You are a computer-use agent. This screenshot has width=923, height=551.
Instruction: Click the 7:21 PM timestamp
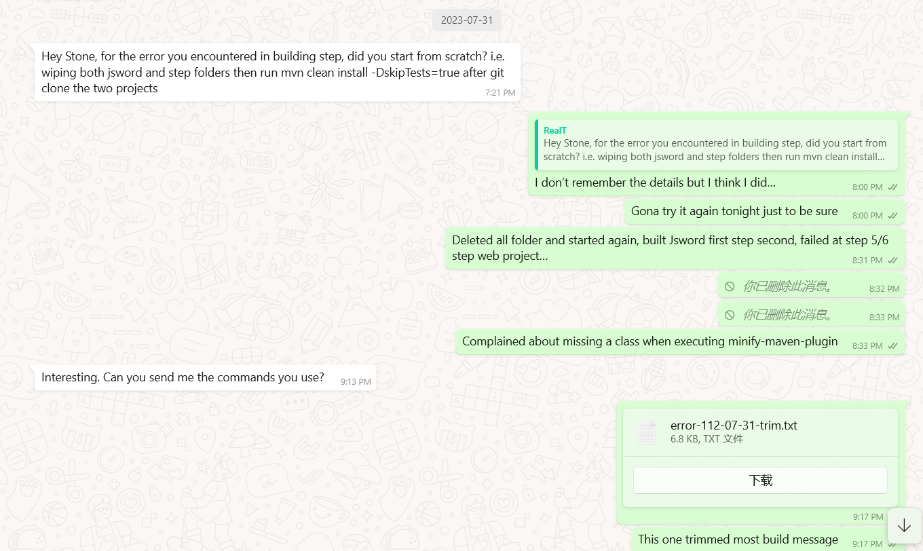tap(500, 92)
